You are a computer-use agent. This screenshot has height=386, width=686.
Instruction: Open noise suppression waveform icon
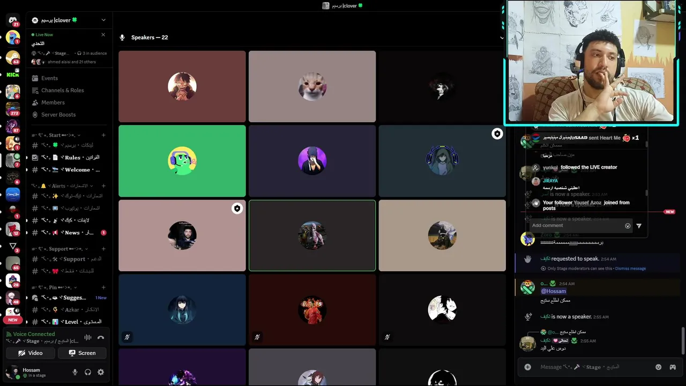point(87,338)
